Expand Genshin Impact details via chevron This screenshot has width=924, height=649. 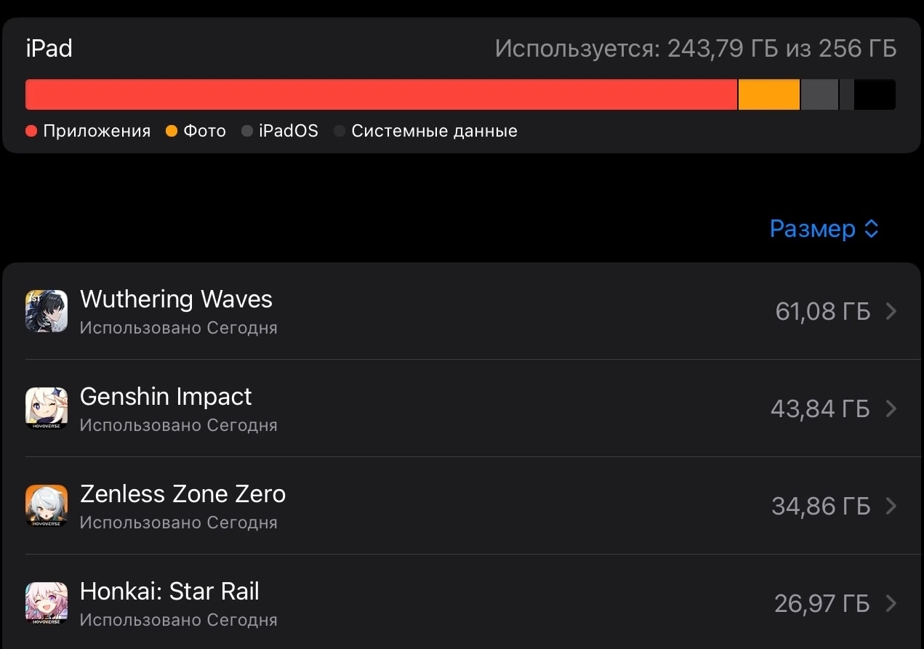coord(891,408)
